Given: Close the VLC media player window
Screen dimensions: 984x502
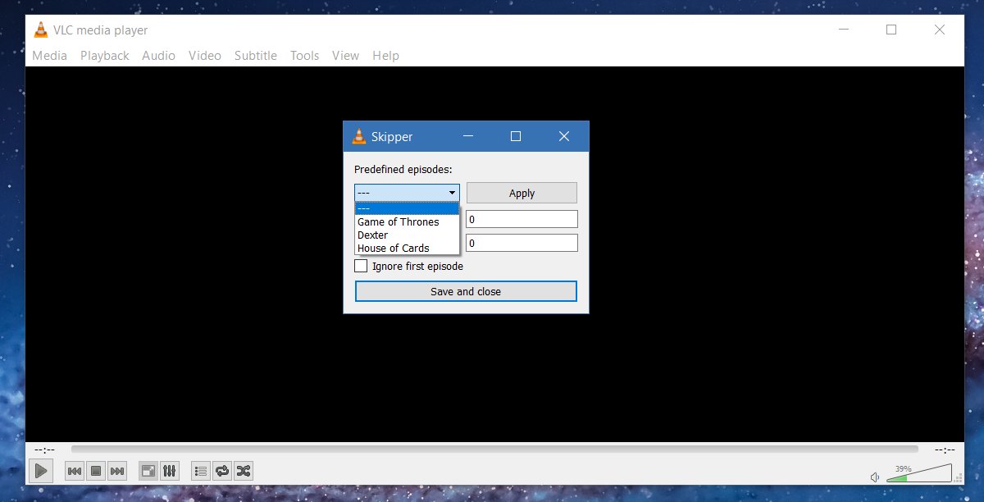Looking at the screenshot, I should pyautogui.click(x=940, y=30).
